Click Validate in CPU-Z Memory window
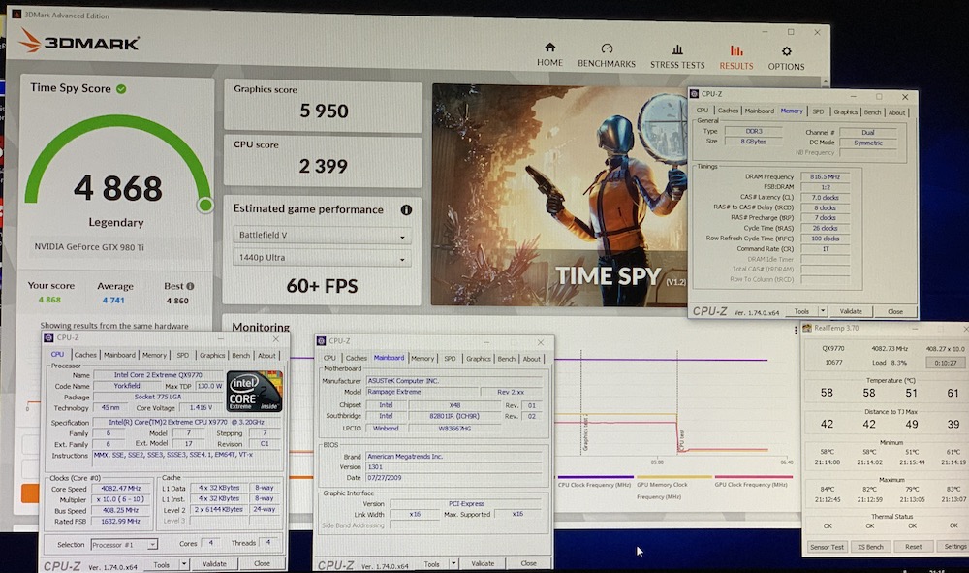969x573 pixels. [x=851, y=311]
